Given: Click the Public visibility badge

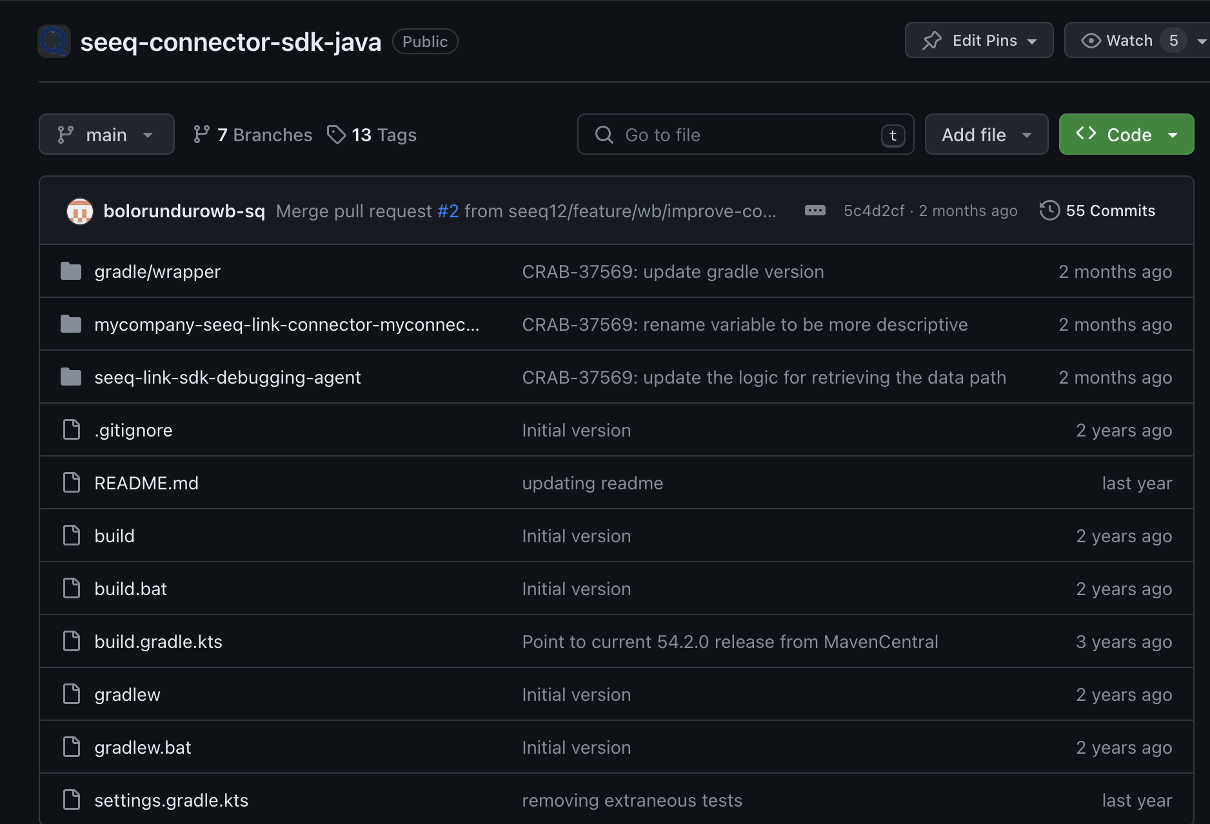Looking at the screenshot, I should point(425,41).
